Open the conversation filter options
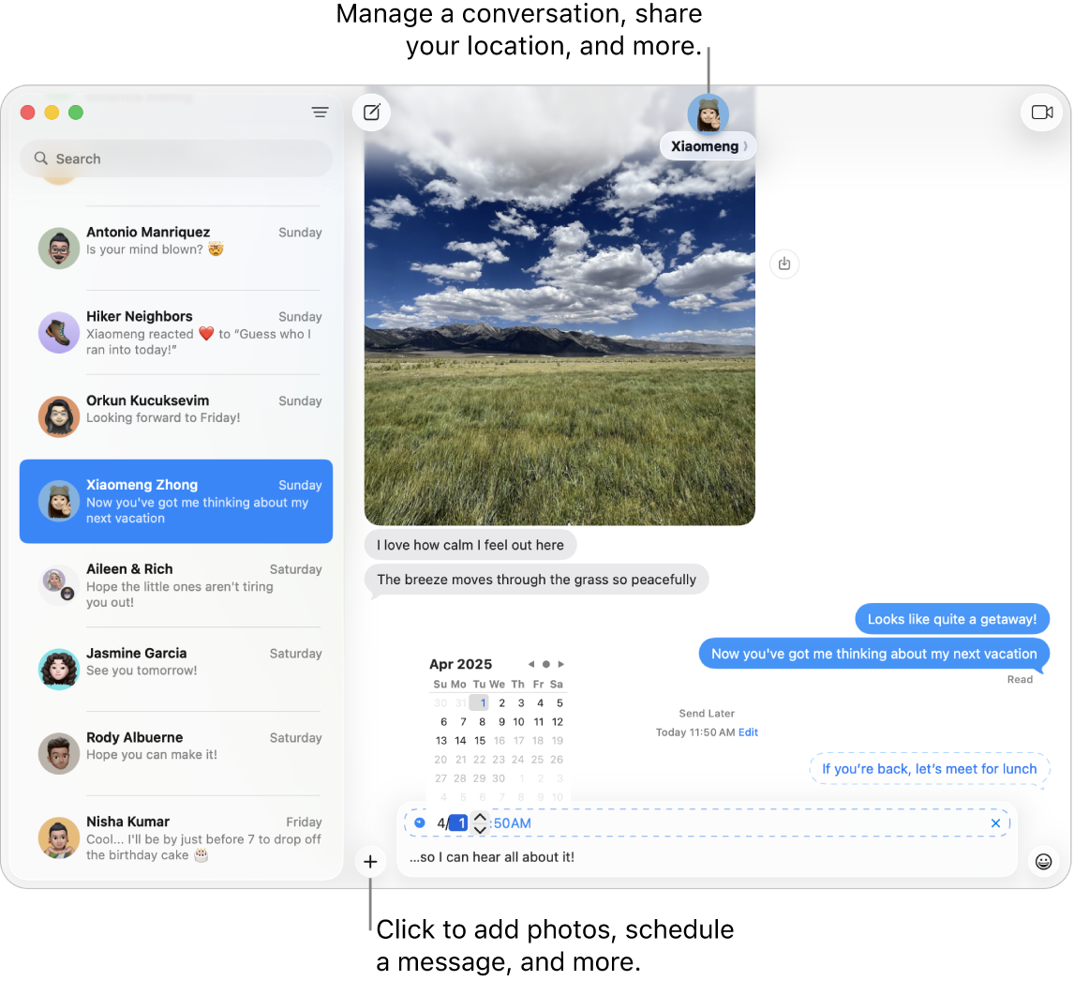Screen dimensions: 1074x981 point(320,112)
